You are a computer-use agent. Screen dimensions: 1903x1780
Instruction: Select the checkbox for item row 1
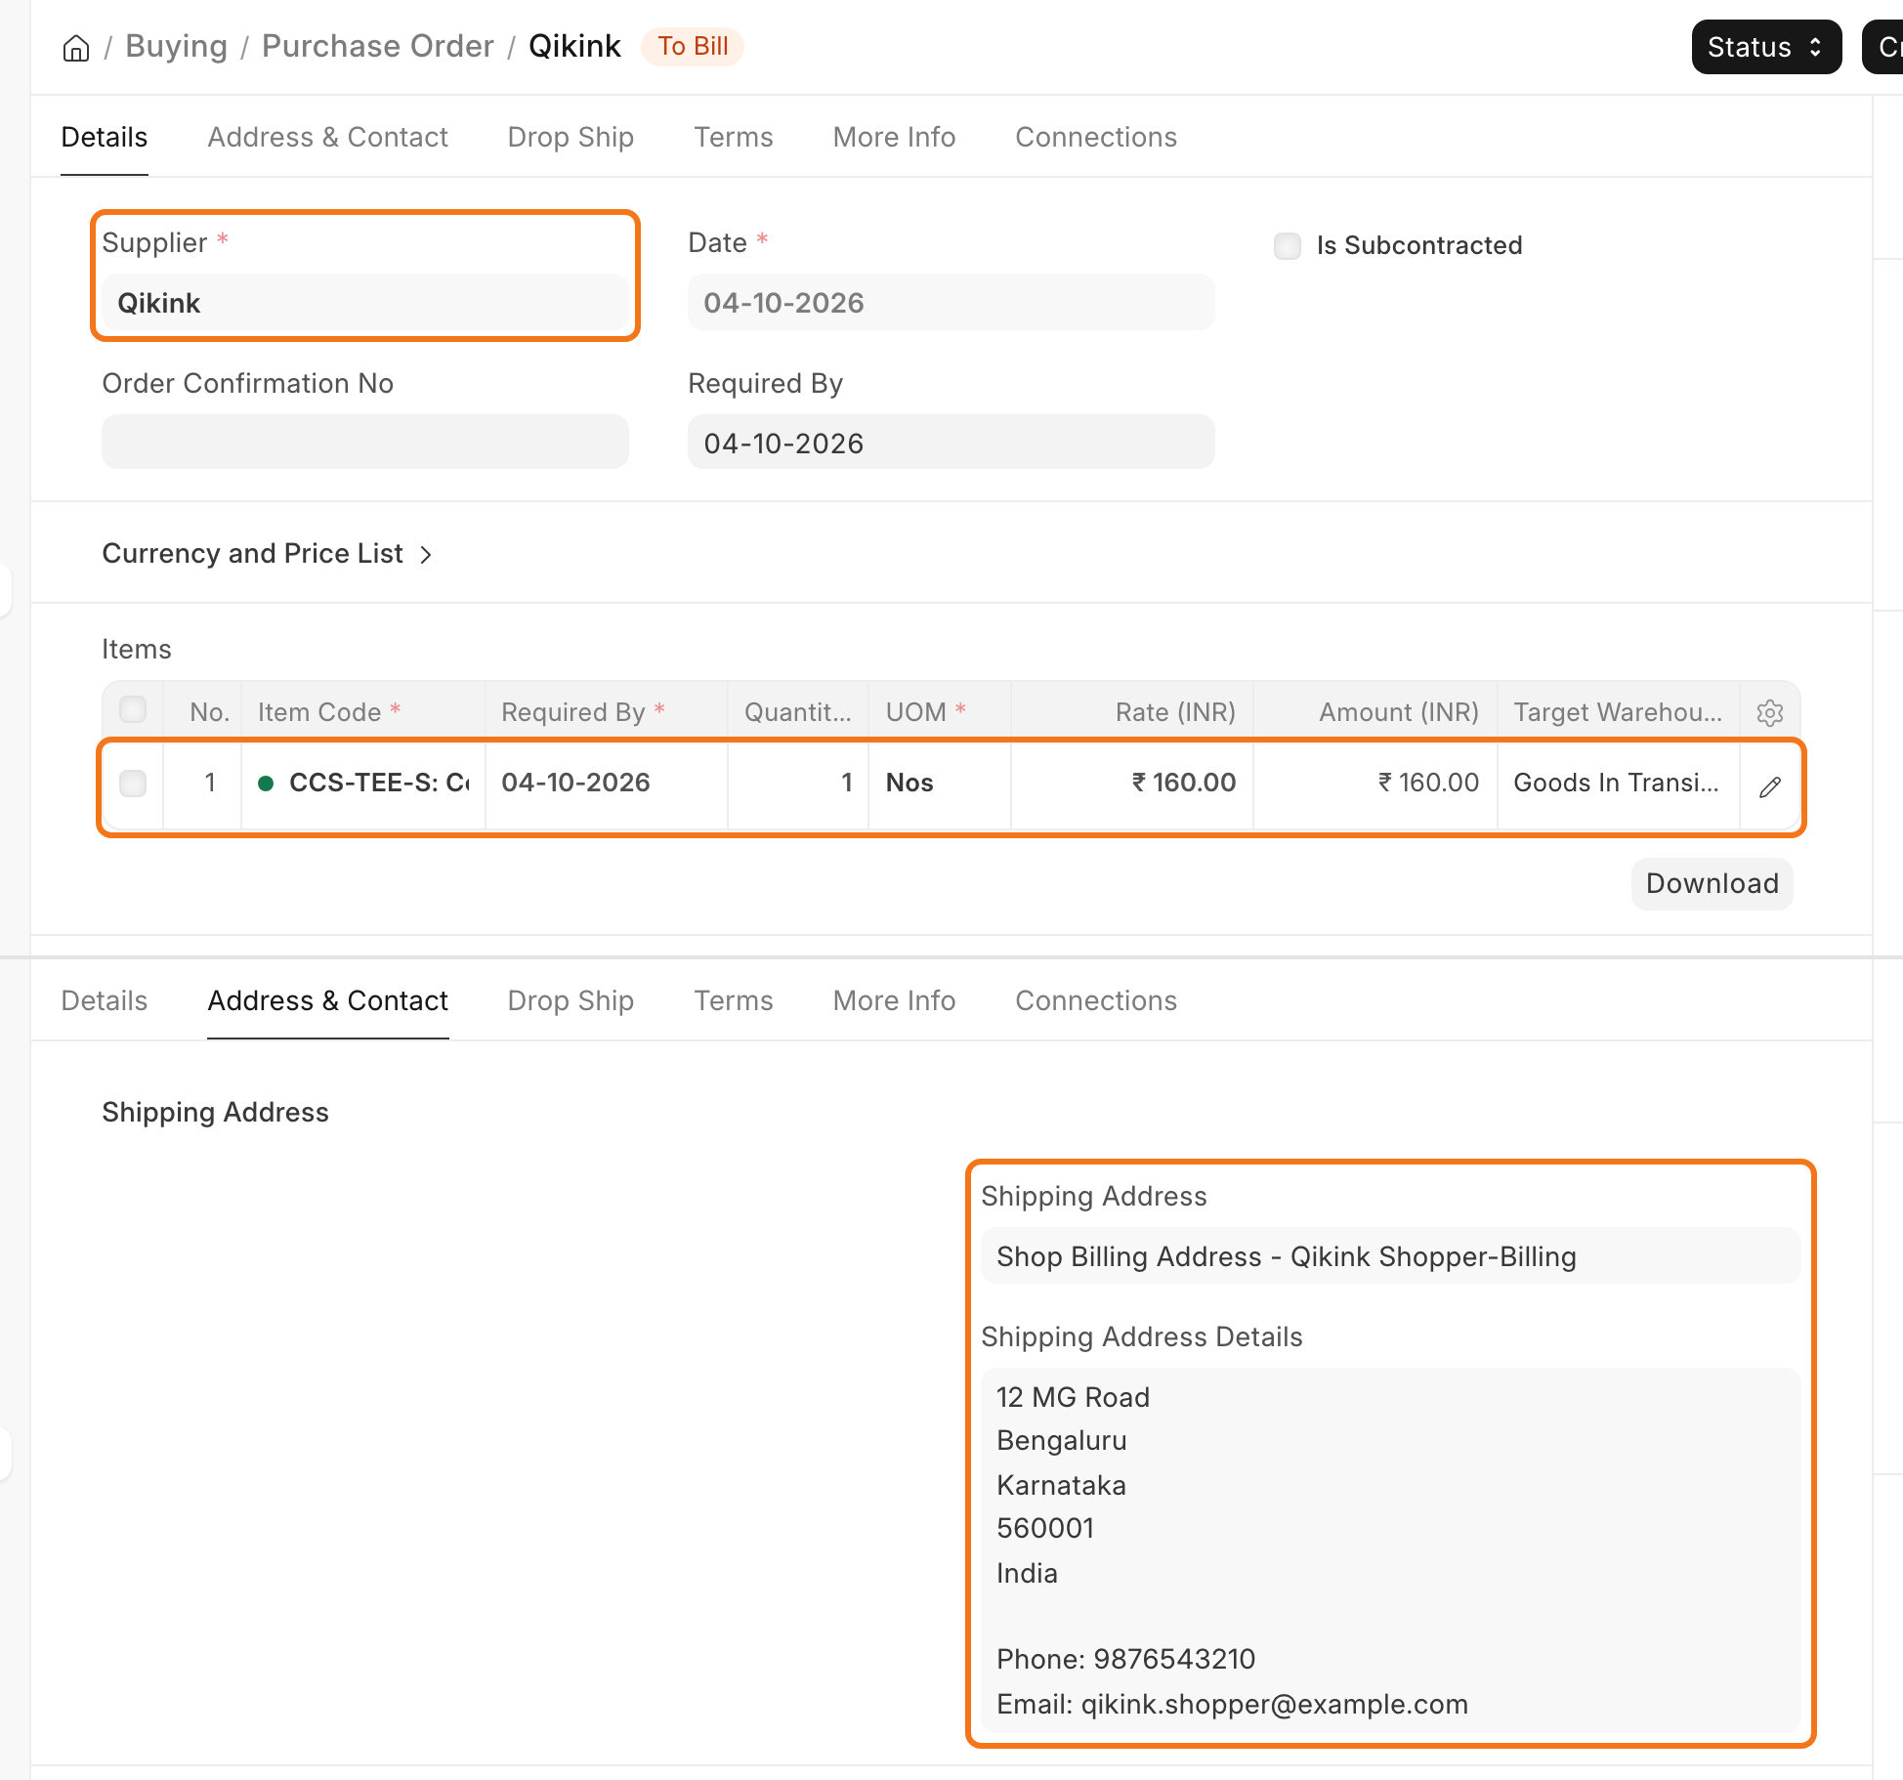pos(133,783)
